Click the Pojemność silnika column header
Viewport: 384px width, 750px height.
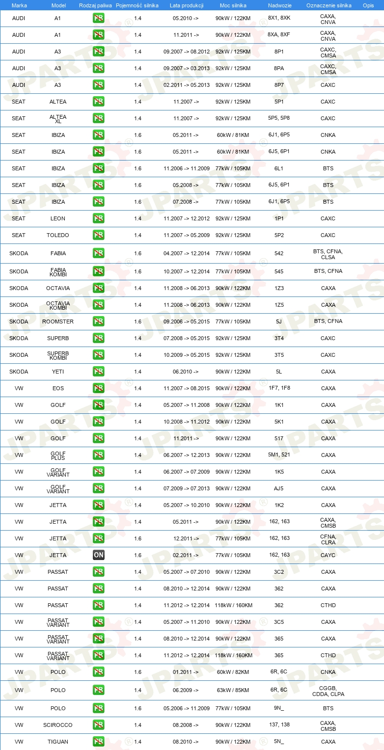pos(137,5)
